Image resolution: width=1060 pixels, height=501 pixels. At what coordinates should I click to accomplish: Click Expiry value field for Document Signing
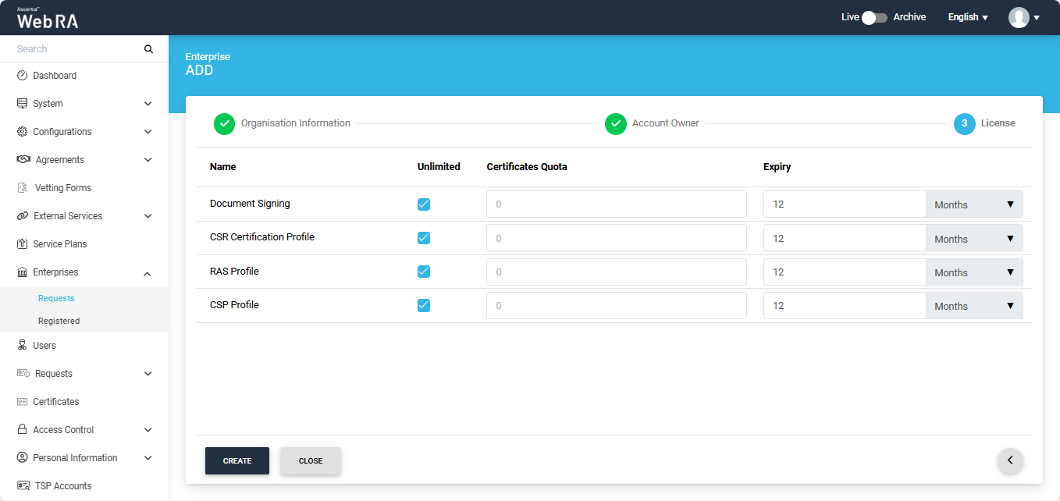[845, 204]
